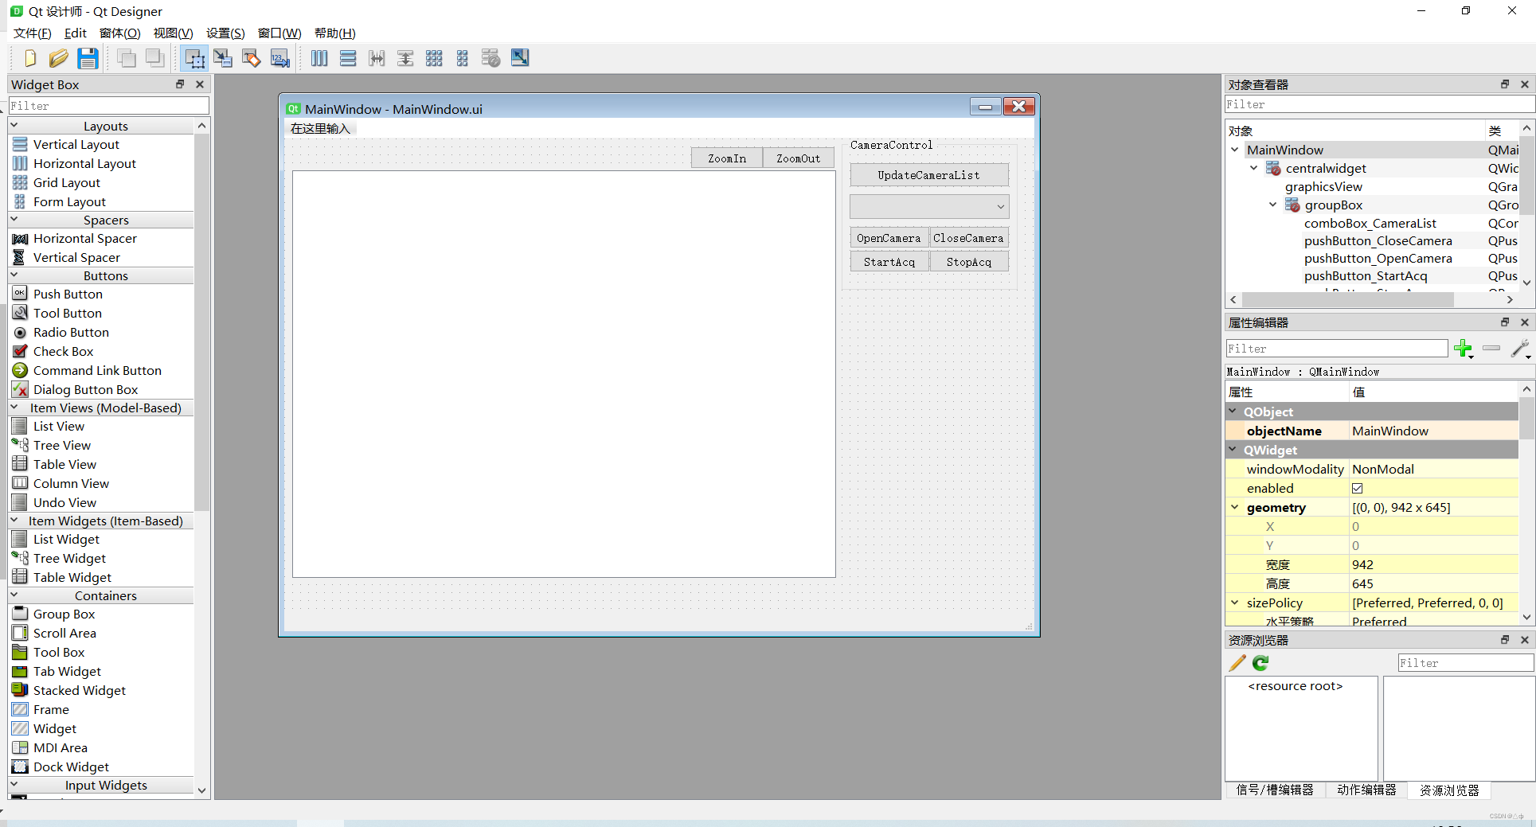Click the StartAcq button
The height and width of the screenshot is (827, 1536).
pos(889,262)
